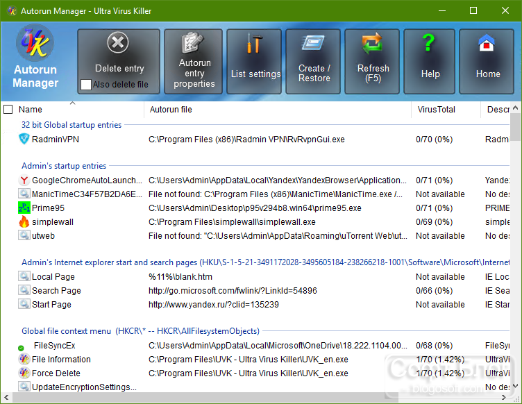This screenshot has width=522, height=404.
Task: Click the FileSyncEx green check icon
Action: pyautogui.click(x=21, y=348)
